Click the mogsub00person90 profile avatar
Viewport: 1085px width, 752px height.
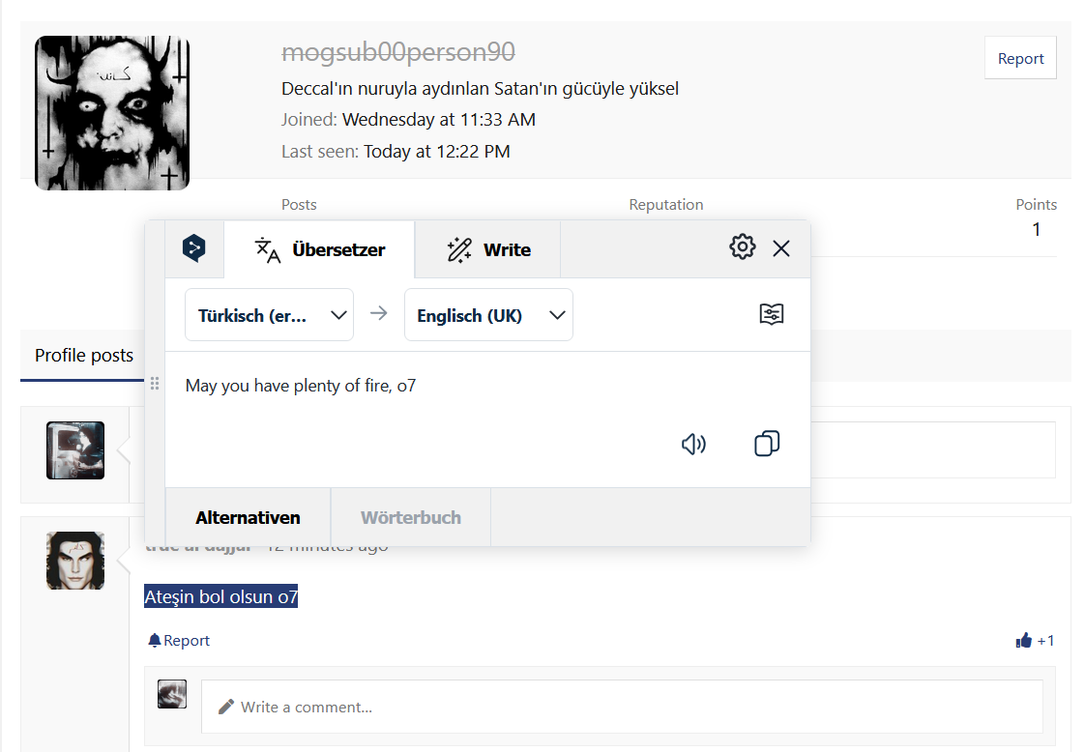112,113
